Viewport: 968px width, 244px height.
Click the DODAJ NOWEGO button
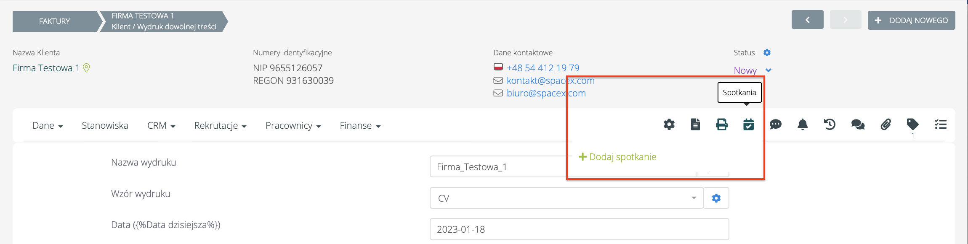click(x=911, y=20)
